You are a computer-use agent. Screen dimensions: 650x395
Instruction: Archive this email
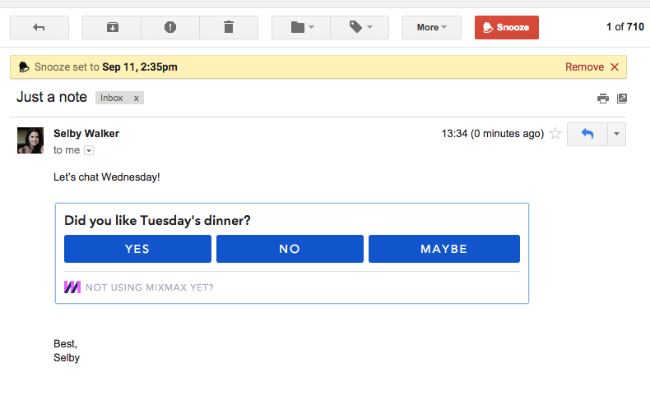pos(112,27)
